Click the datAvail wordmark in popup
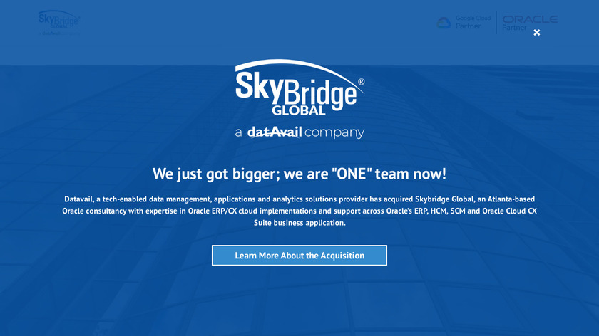 (x=275, y=132)
